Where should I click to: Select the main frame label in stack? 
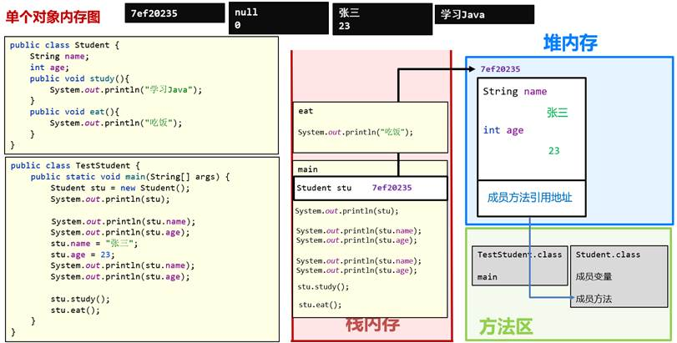click(307, 169)
